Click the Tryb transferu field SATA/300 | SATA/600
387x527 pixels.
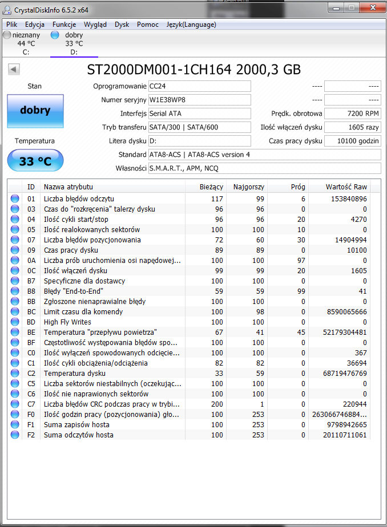point(200,127)
